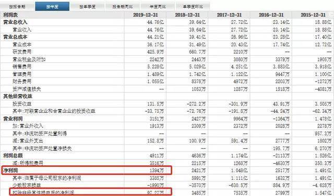Open the 年度同比 tab

[x=158, y=7]
